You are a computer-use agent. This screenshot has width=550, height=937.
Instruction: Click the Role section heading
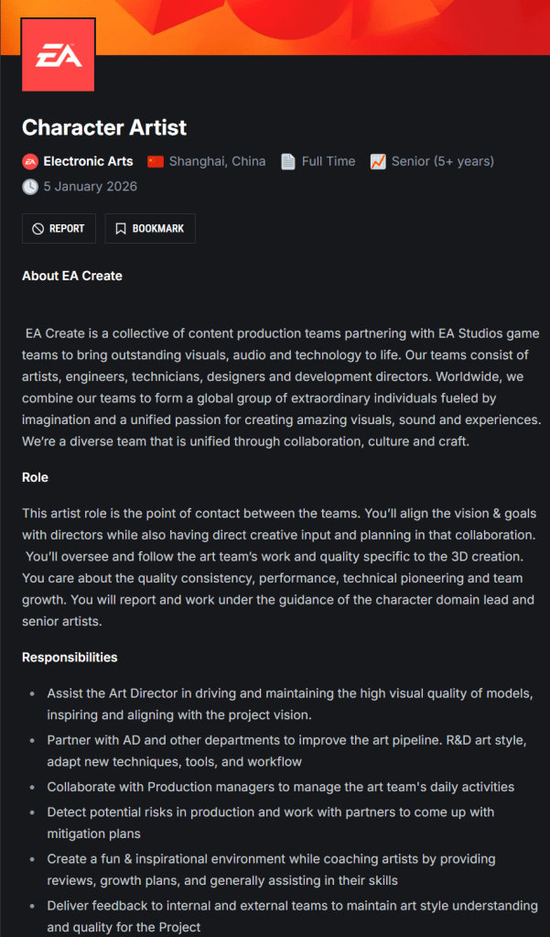(36, 477)
